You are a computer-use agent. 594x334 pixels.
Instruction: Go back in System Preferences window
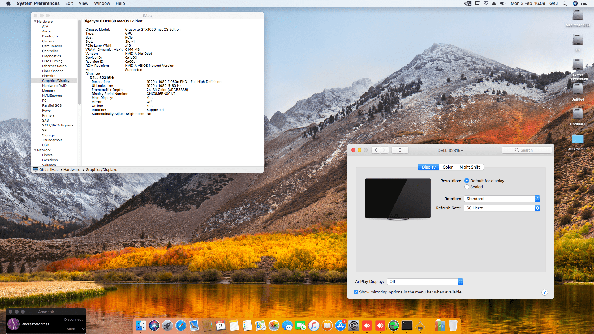(376, 150)
